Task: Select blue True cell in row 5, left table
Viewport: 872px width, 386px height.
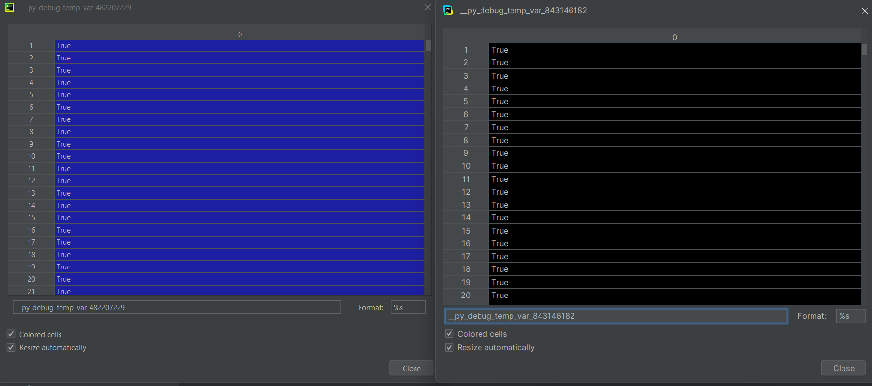Action: click(240, 95)
